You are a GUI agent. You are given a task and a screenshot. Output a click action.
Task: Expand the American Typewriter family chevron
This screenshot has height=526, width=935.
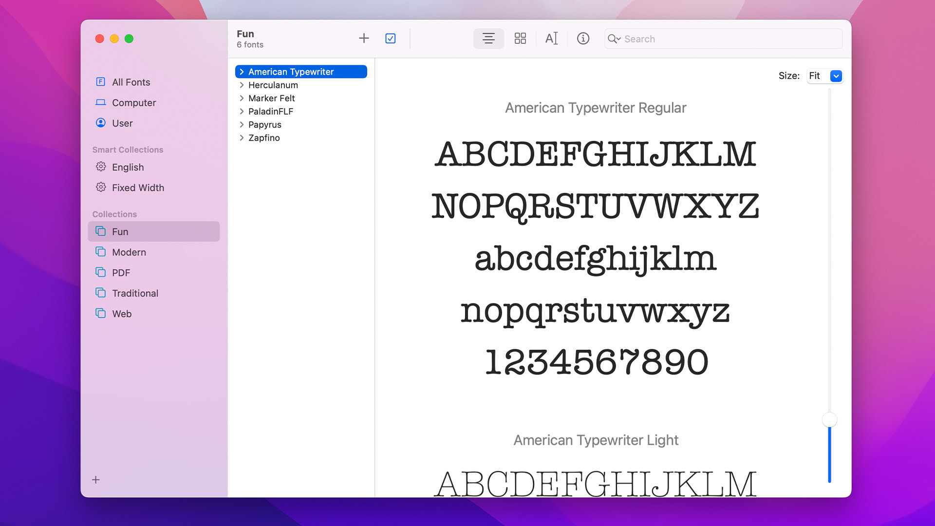242,72
